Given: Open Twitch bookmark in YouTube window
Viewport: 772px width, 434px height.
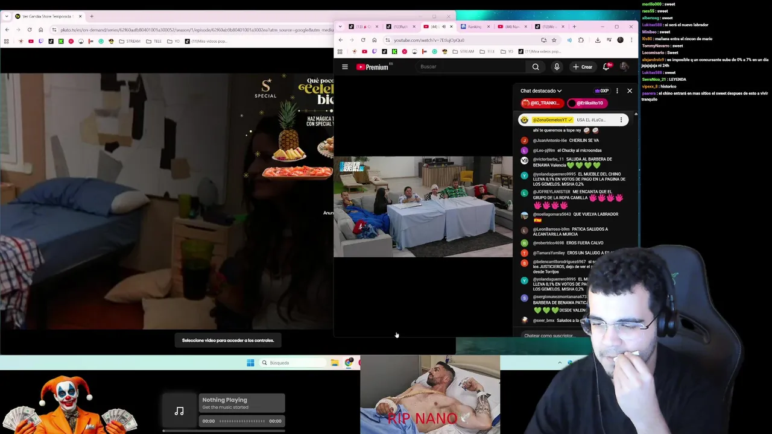Looking at the screenshot, I should 375,52.
